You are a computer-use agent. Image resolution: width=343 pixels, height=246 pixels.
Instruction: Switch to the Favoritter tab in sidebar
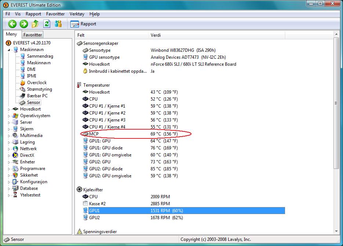[33, 35]
